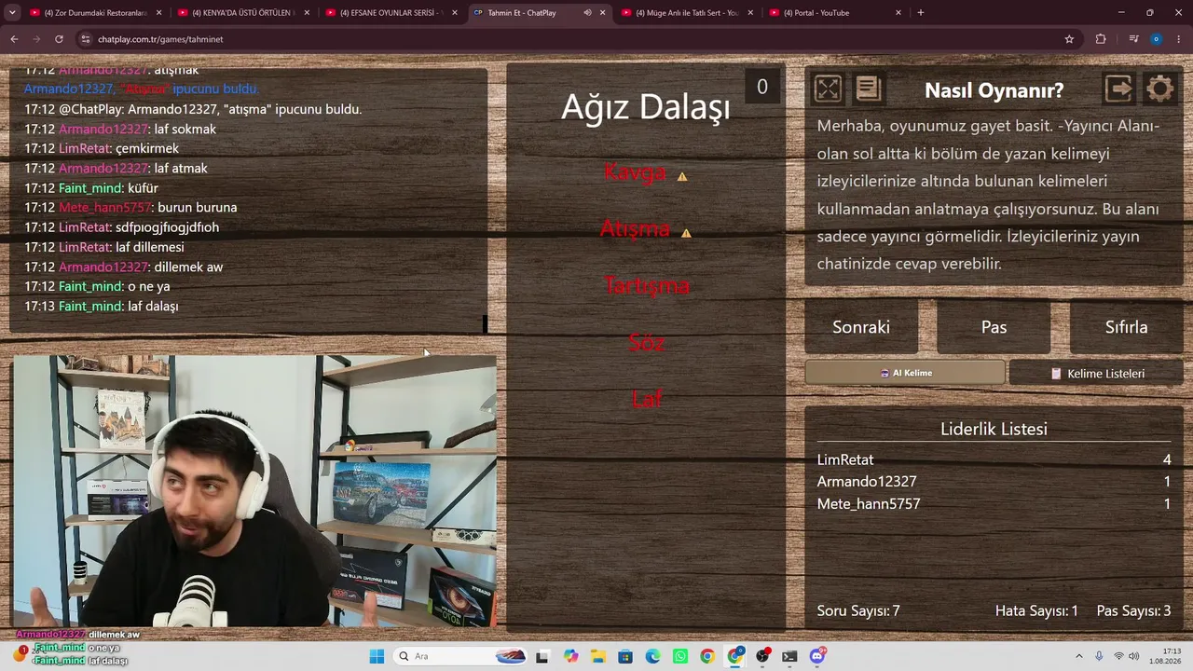Open the browser profile avatar
The image size is (1193, 671).
[x=1156, y=39]
